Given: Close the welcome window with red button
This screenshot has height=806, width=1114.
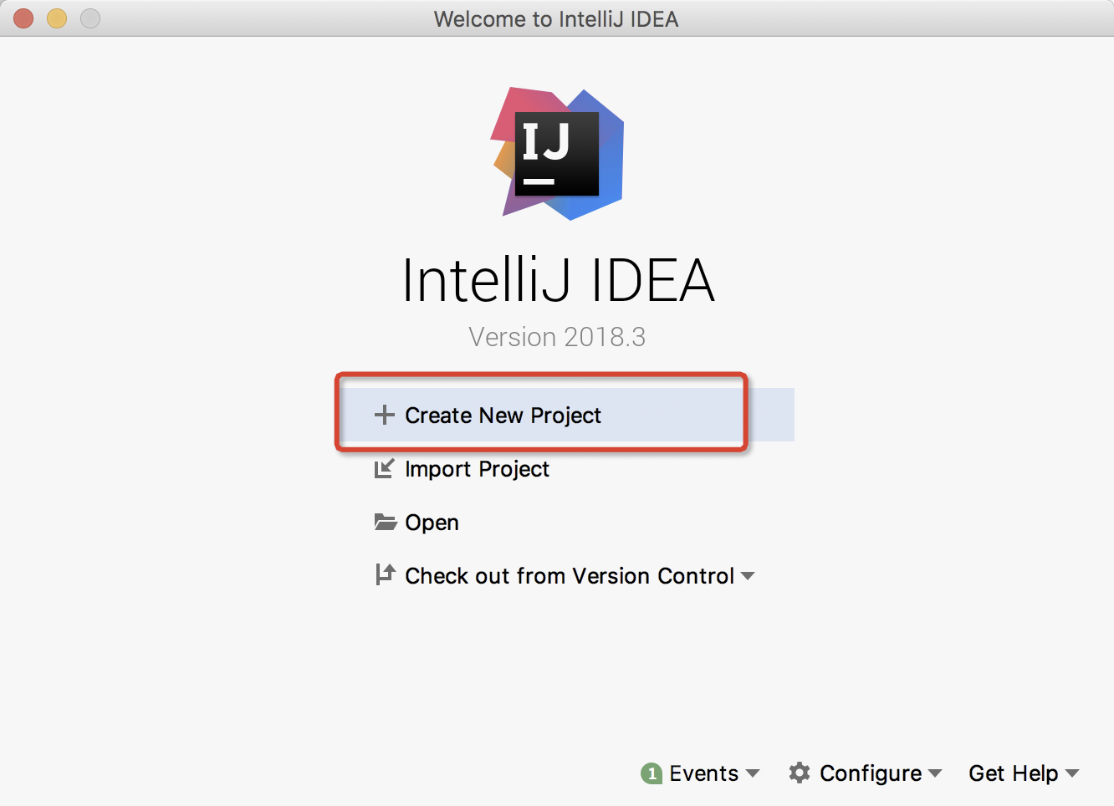Looking at the screenshot, I should [23, 18].
